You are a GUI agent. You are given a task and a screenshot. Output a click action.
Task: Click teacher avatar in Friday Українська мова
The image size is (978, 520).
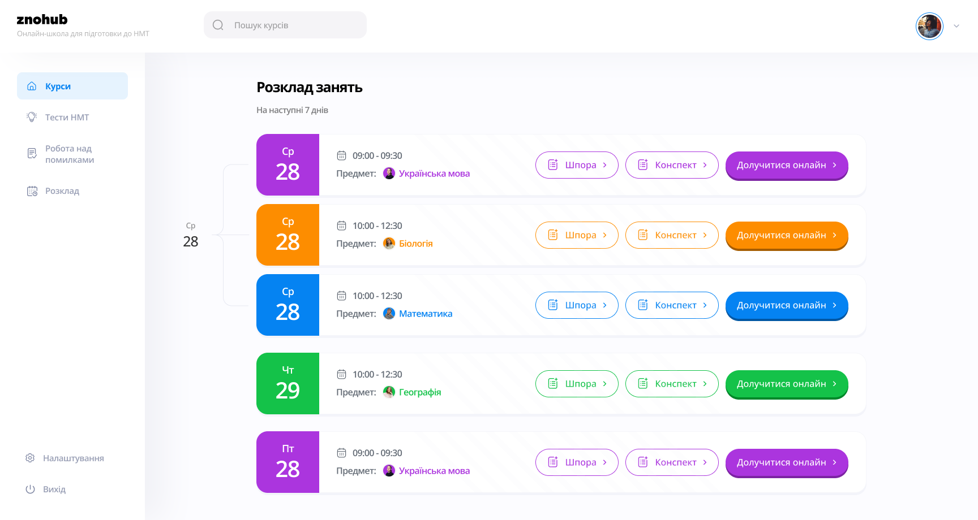(389, 471)
